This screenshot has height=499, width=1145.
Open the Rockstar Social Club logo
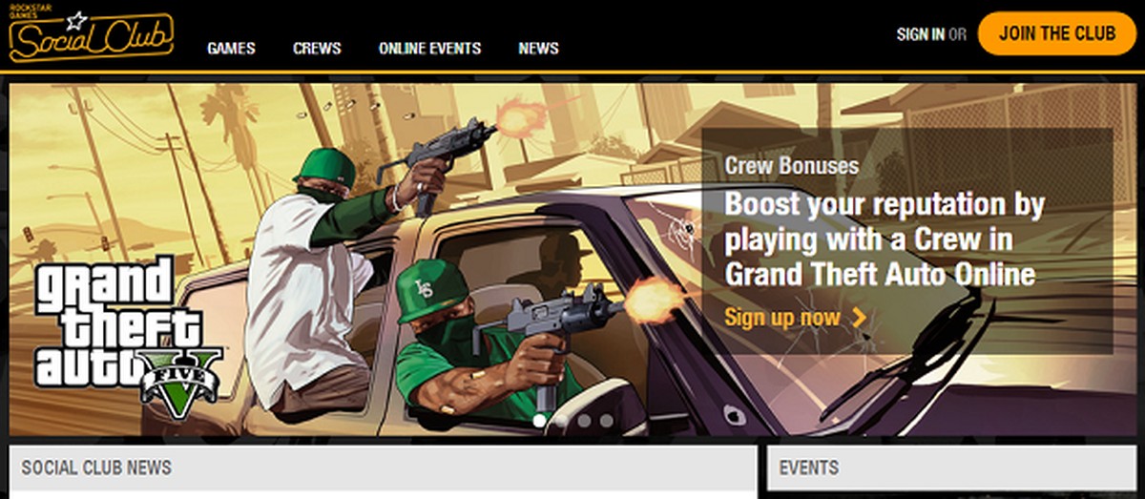[92, 35]
